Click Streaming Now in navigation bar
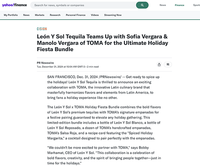This screenshot has width=200, height=166. point(113,15)
